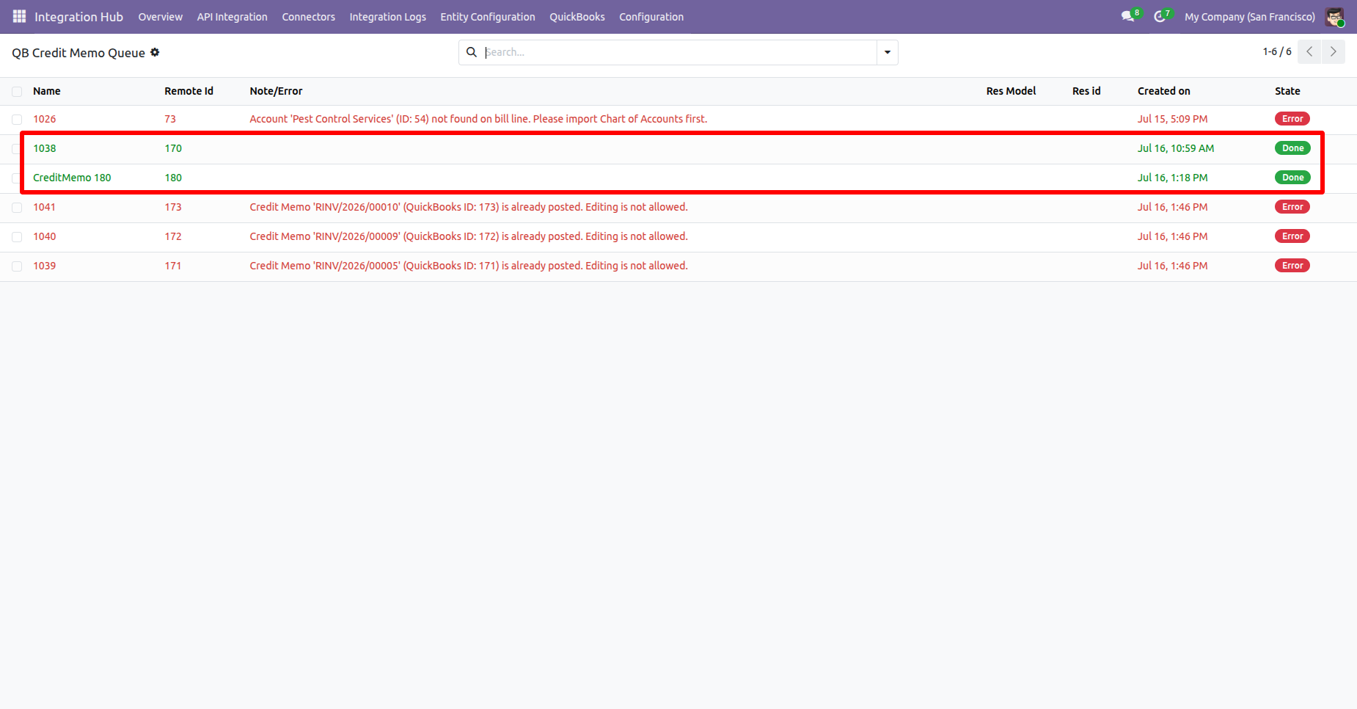1357x709 pixels.
Task: Sort by the Note/Error column header
Action: point(276,91)
